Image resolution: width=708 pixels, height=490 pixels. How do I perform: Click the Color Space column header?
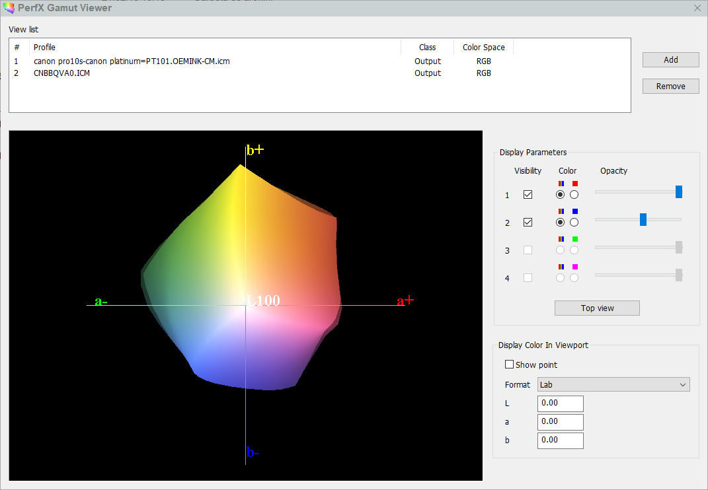click(x=483, y=48)
